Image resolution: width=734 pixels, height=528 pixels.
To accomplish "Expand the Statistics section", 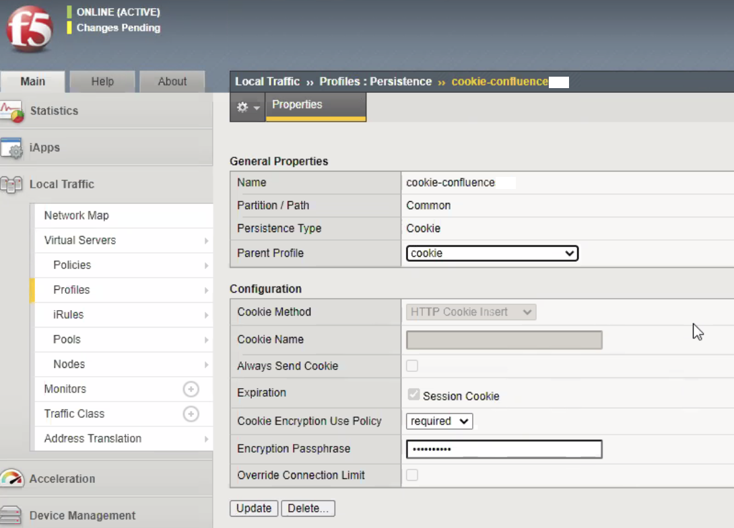I will click(106, 111).
